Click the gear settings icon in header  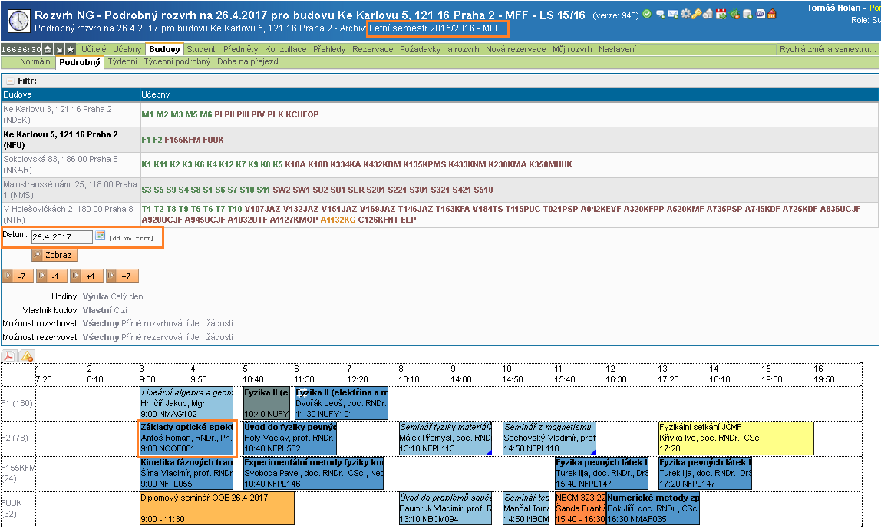click(x=685, y=15)
